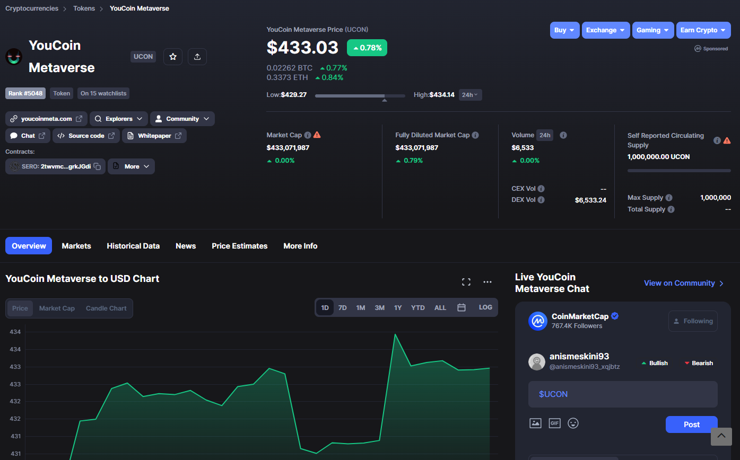Open the Chat link
The width and height of the screenshot is (740, 460).
(x=28, y=136)
